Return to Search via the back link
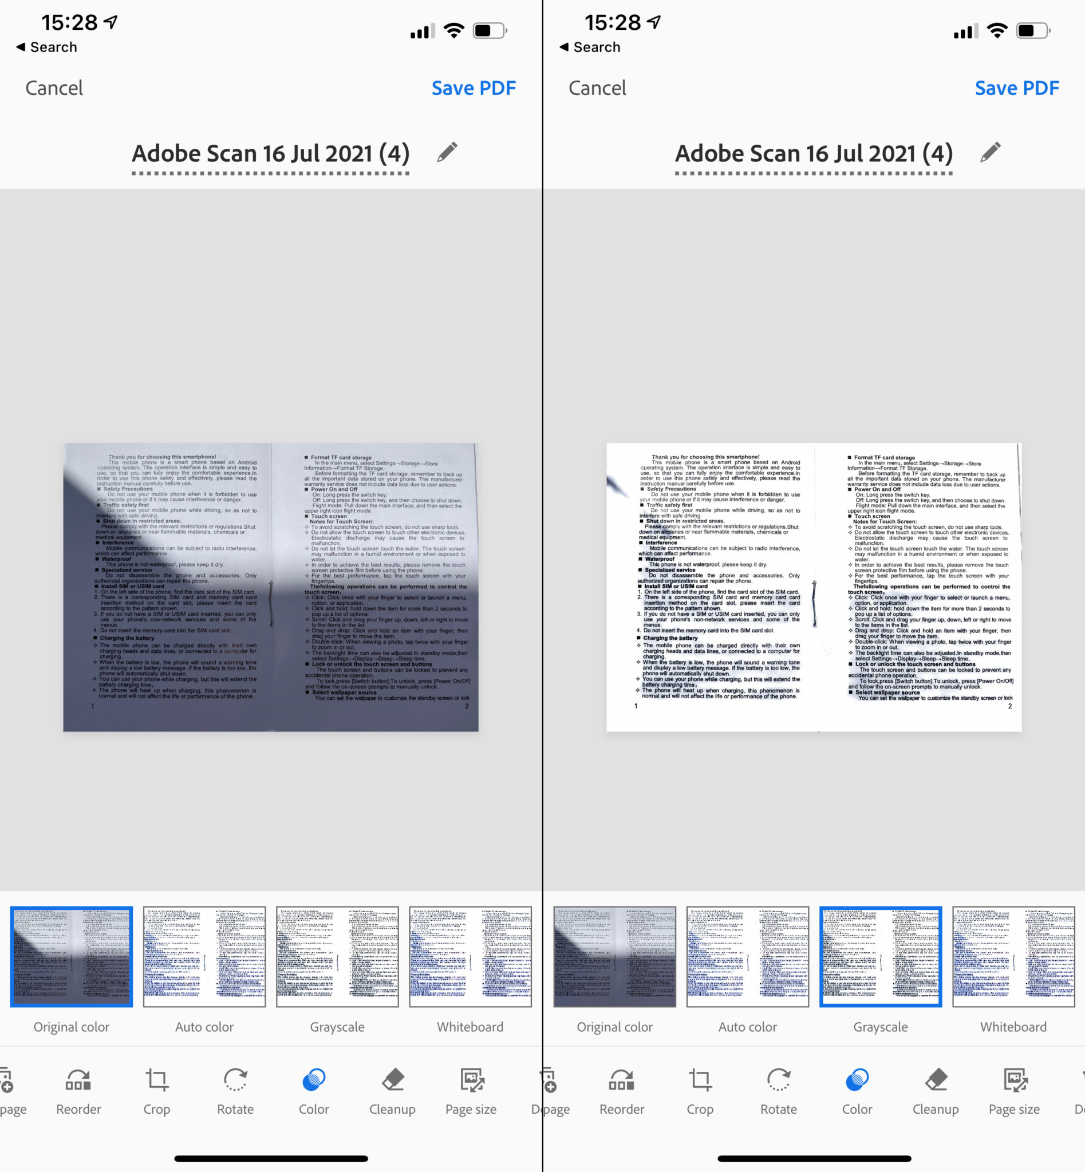1085x1172 pixels. tap(46, 47)
